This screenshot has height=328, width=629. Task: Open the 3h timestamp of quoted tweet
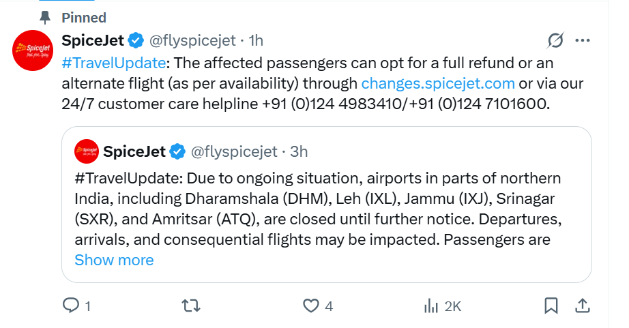point(299,151)
